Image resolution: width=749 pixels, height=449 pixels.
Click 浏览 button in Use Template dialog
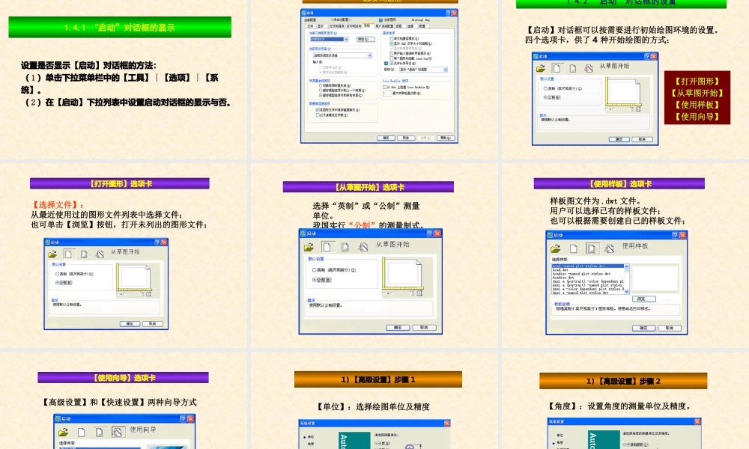pyautogui.click(x=644, y=299)
